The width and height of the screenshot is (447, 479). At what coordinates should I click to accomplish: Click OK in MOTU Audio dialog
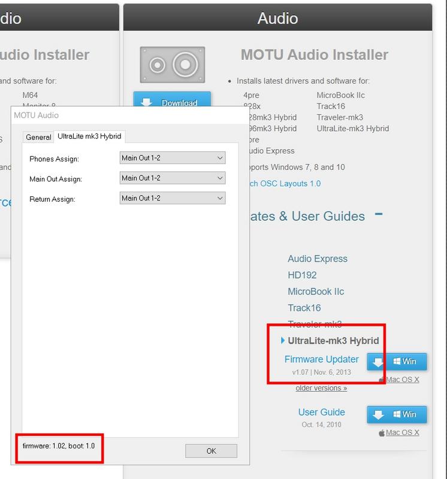tap(211, 451)
